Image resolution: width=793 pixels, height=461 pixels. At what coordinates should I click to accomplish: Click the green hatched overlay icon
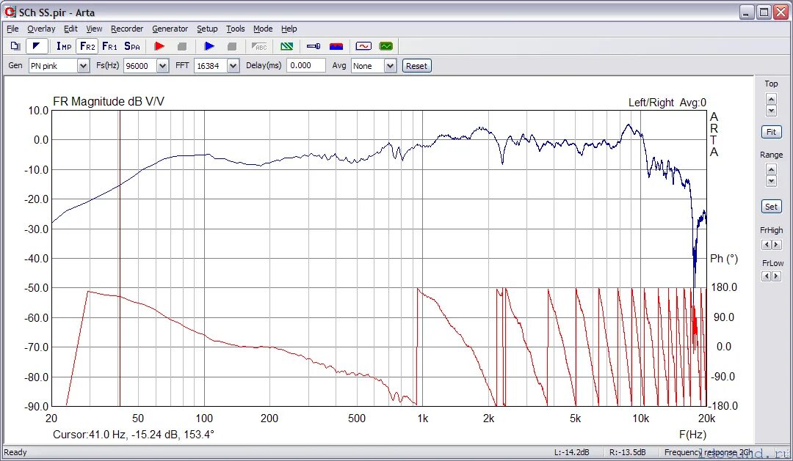[x=287, y=46]
